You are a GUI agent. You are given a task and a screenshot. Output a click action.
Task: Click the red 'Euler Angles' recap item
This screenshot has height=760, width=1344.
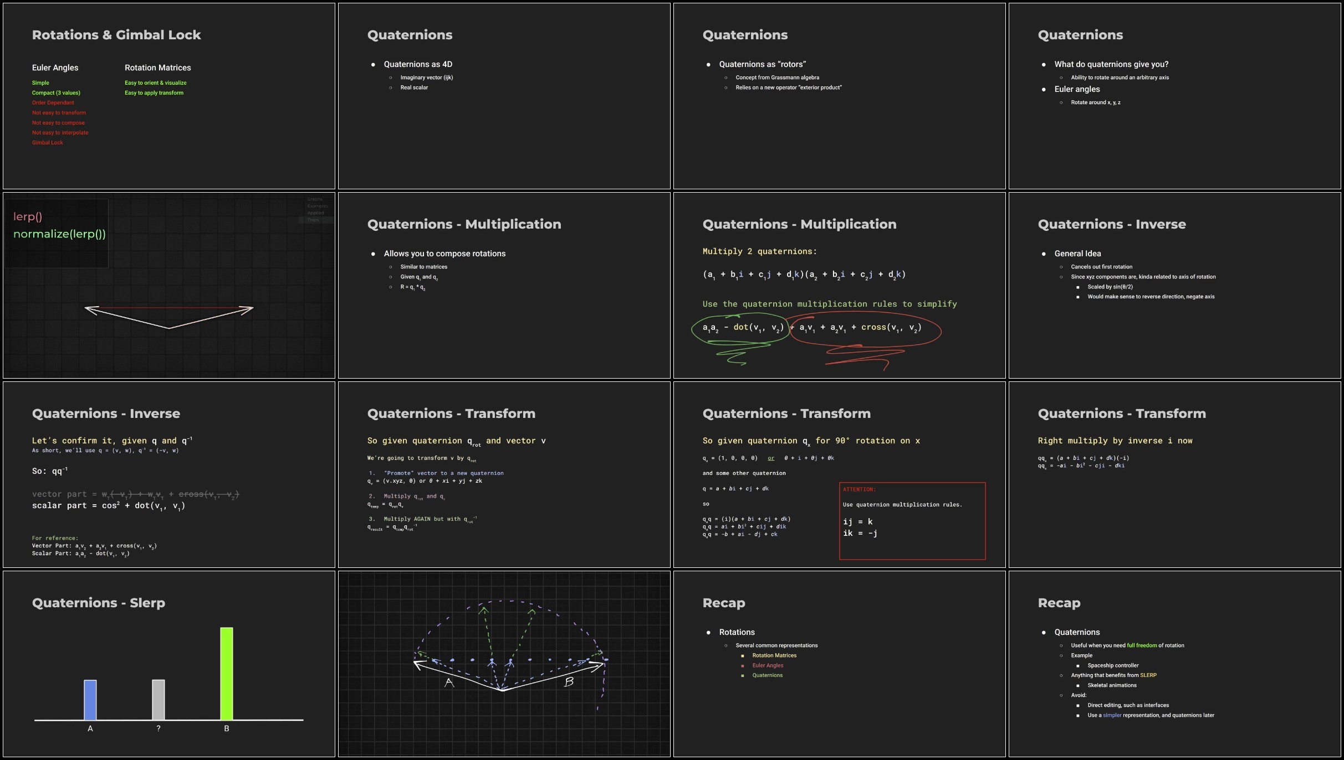768,665
